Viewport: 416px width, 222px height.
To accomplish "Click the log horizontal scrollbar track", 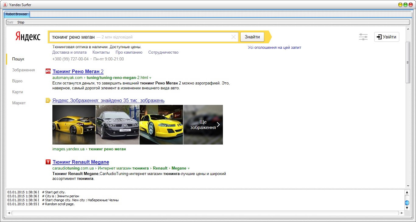I will coord(205,213).
